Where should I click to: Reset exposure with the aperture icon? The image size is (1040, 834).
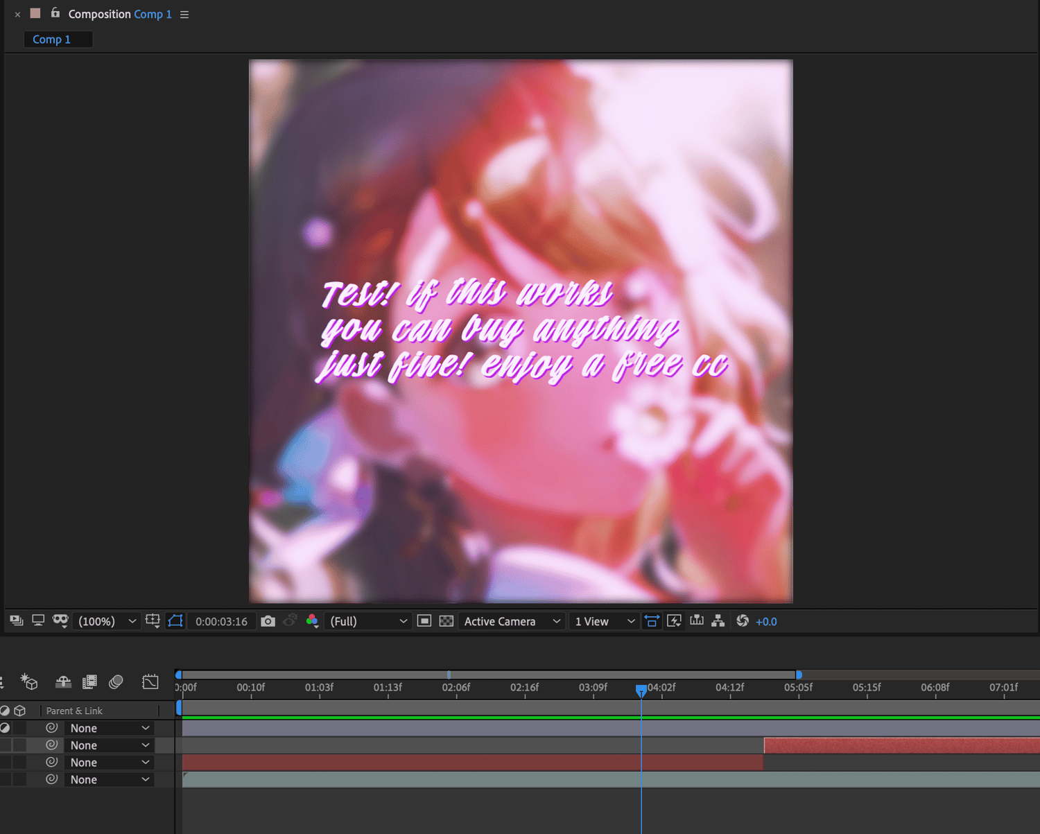coord(743,620)
